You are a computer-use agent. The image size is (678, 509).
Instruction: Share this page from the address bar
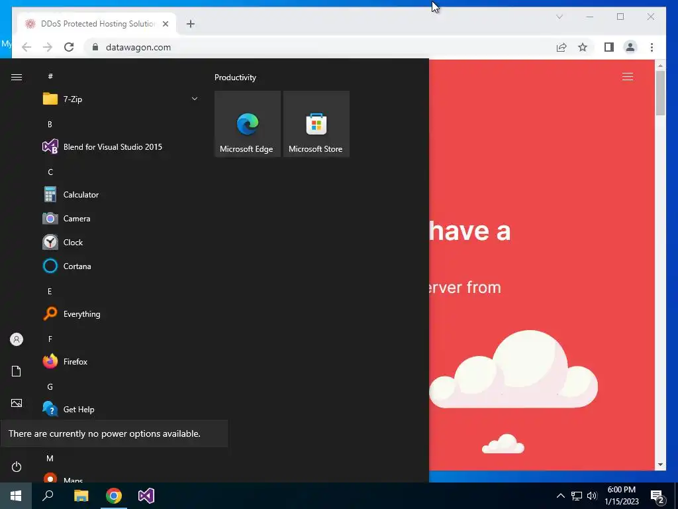[x=561, y=47]
